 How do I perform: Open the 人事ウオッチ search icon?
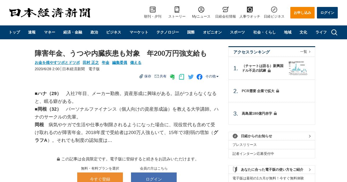[x=250, y=10]
